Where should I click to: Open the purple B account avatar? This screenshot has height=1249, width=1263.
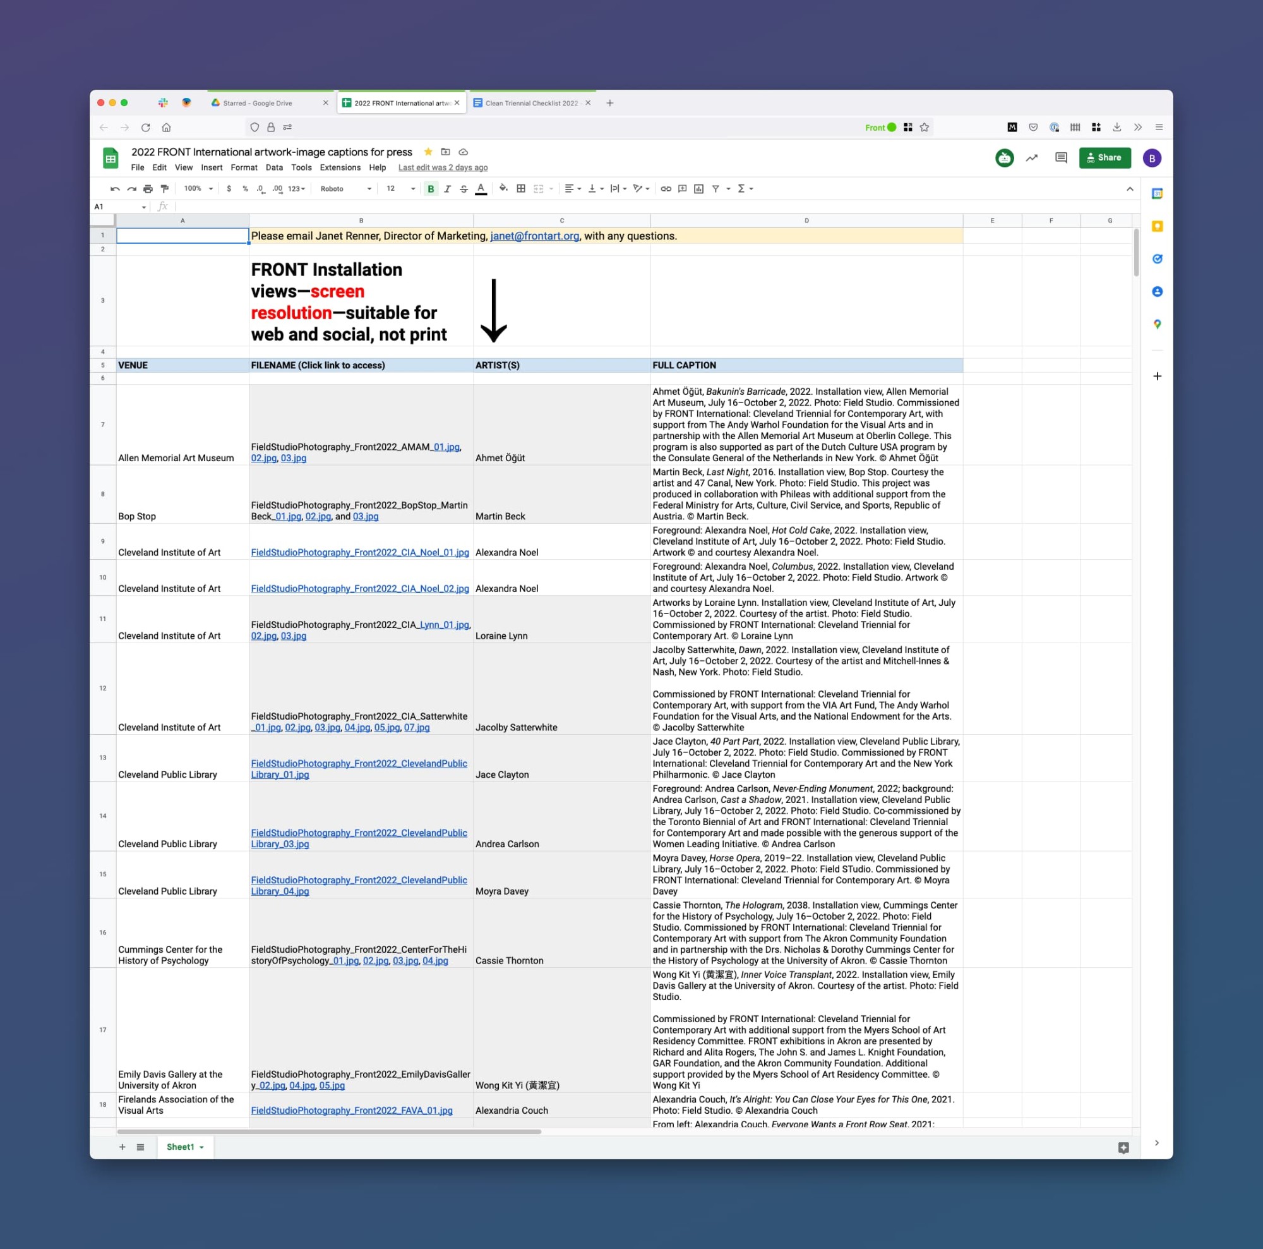click(1152, 157)
